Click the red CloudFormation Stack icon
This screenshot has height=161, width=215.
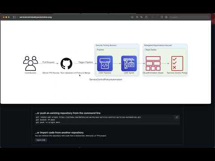point(153,64)
